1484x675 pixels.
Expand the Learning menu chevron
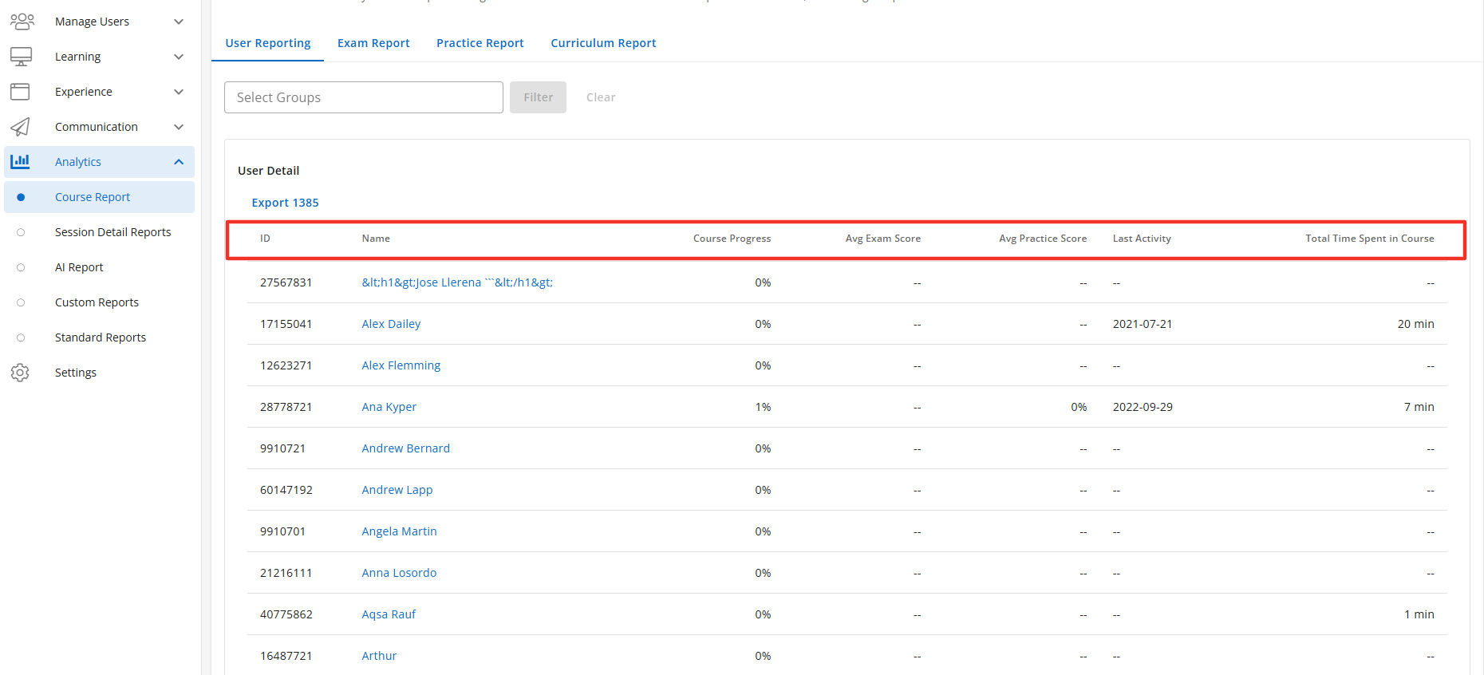point(179,57)
